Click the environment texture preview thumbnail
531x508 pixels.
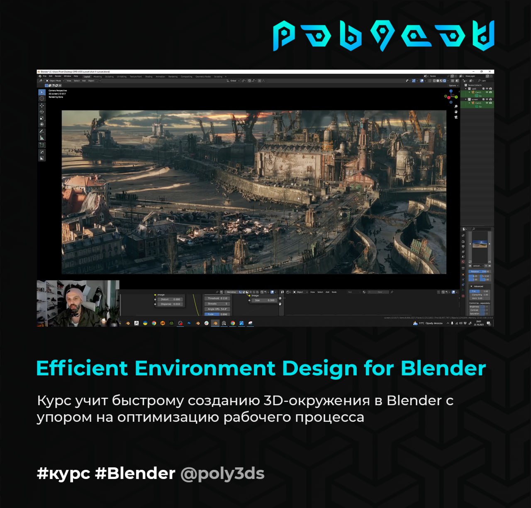[480, 244]
